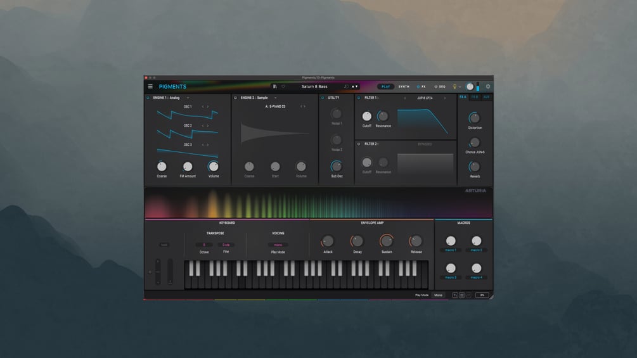This screenshot has width=637, height=358.
Task: Expand the Engine 1 Analog type dropdown
Action: (188, 98)
